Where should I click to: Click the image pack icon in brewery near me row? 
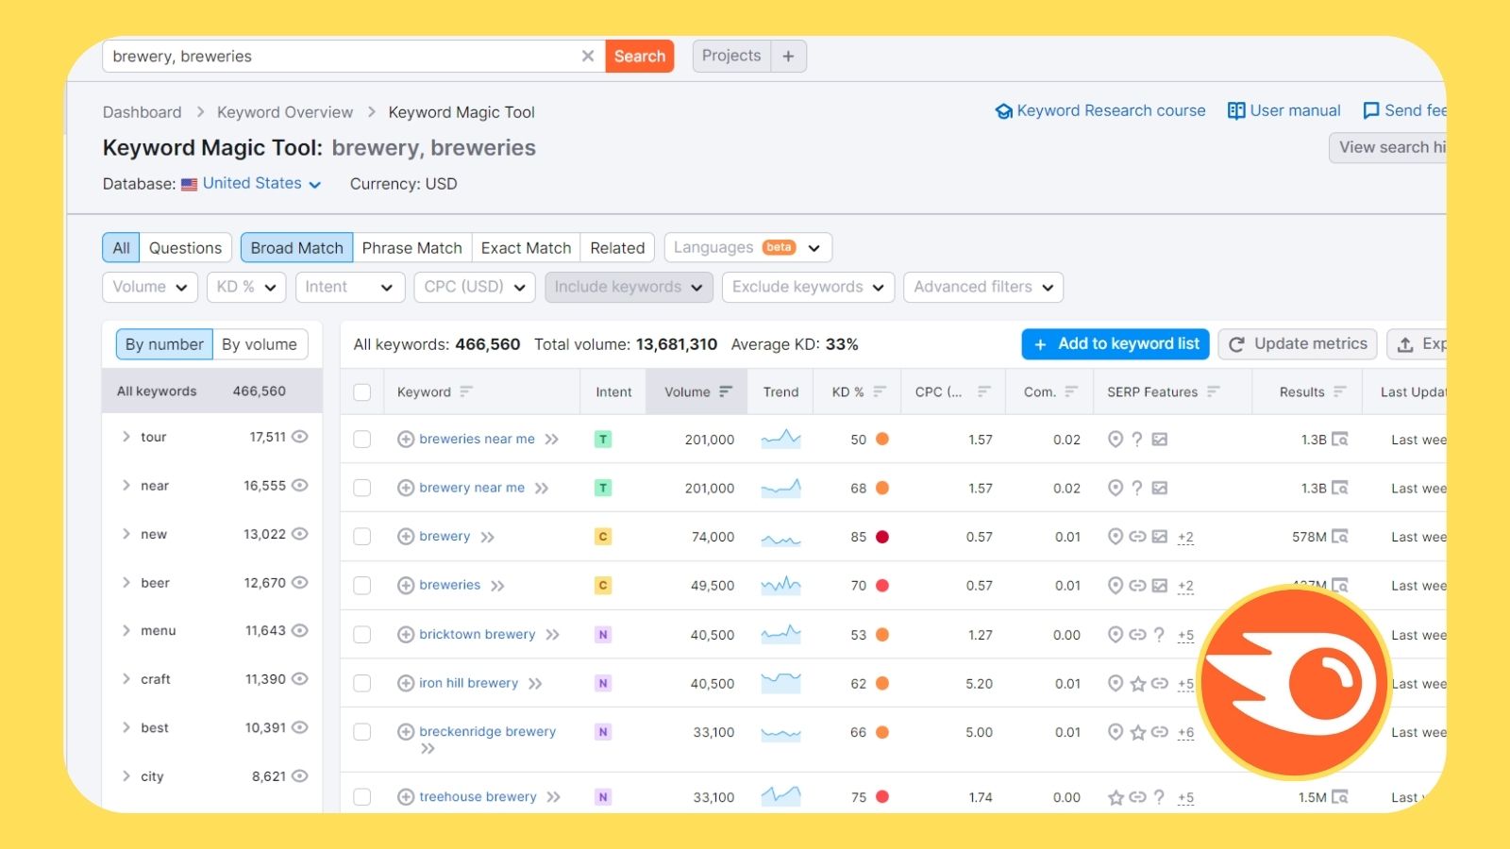[1160, 488]
